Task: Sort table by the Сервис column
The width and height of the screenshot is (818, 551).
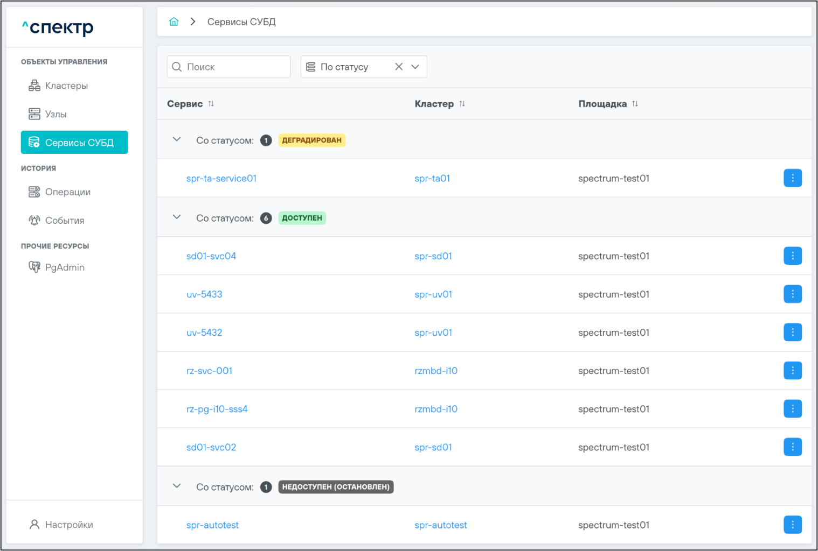Action: pyautogui.click(x=211, y=104)
